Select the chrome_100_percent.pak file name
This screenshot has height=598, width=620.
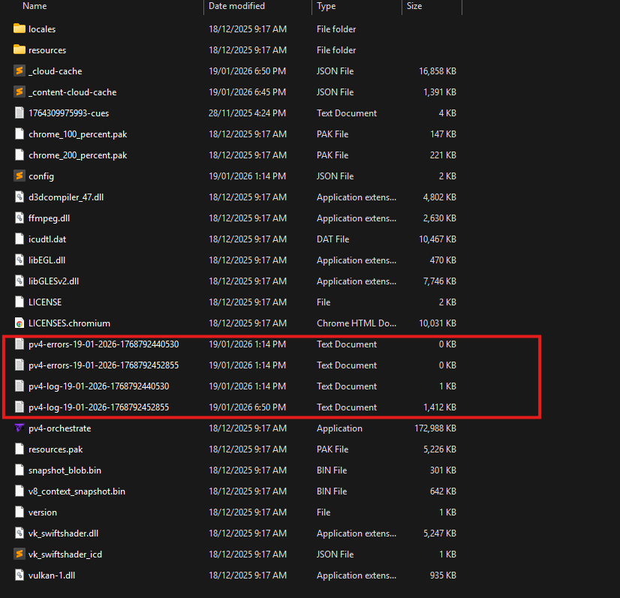[x=78, y=134]
